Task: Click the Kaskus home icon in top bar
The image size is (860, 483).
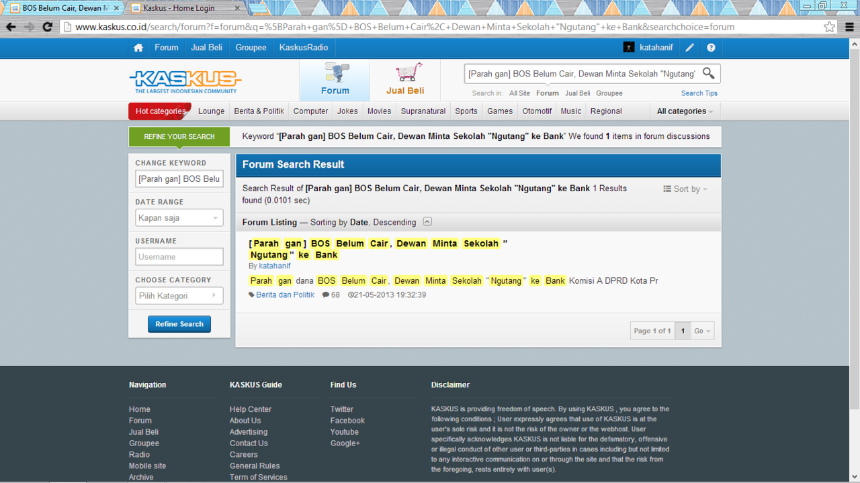Action: (138, 48)
